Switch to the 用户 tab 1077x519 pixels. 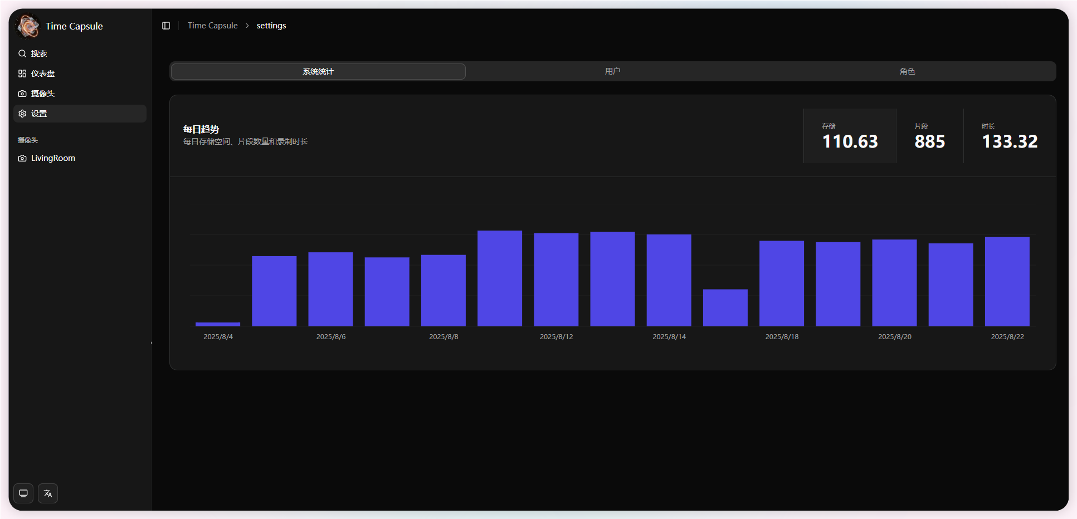point(612,71)
